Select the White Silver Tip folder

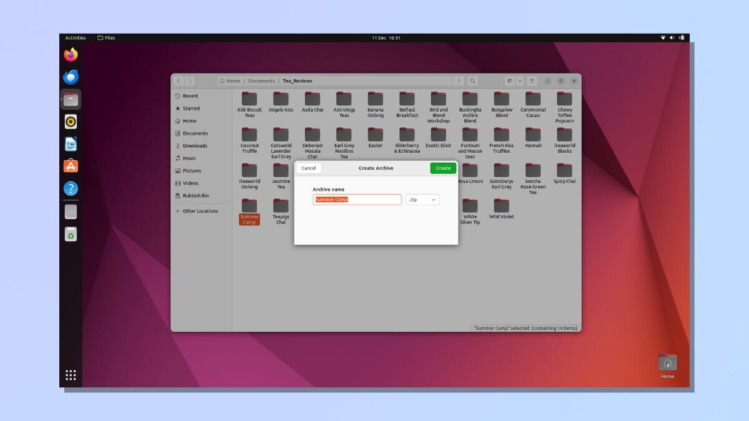[470, 211]
